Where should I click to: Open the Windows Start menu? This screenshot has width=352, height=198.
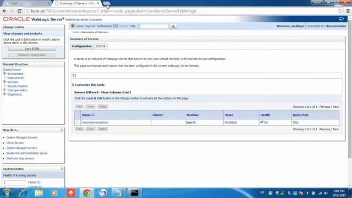pyautogui.click(x=7, y=193)
